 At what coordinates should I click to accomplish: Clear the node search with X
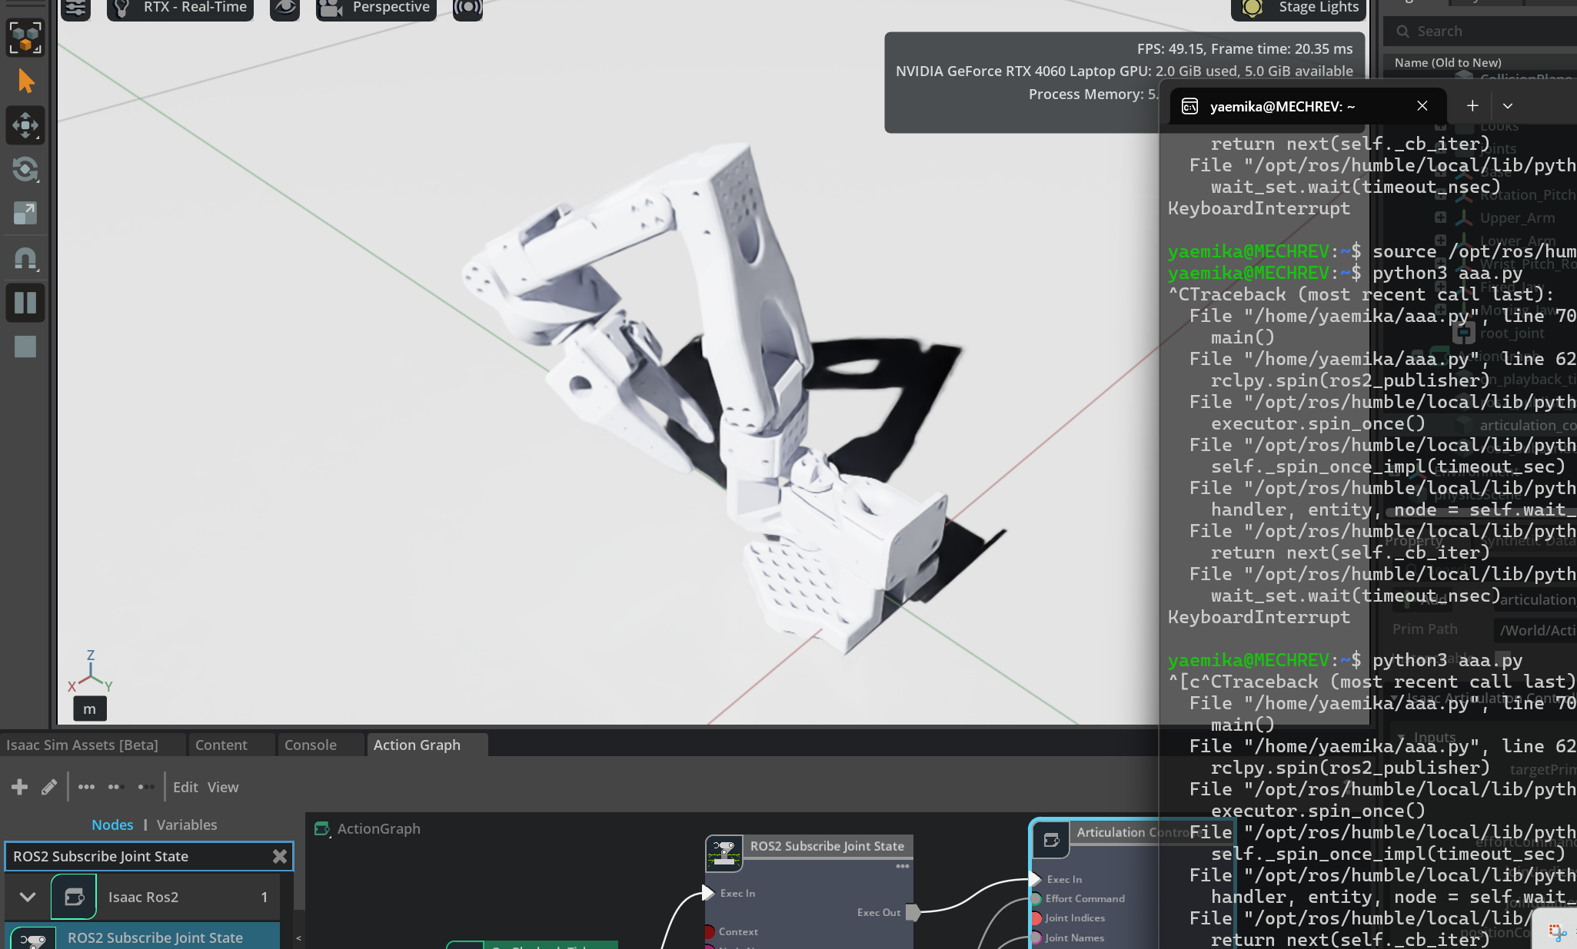[280, 856]
